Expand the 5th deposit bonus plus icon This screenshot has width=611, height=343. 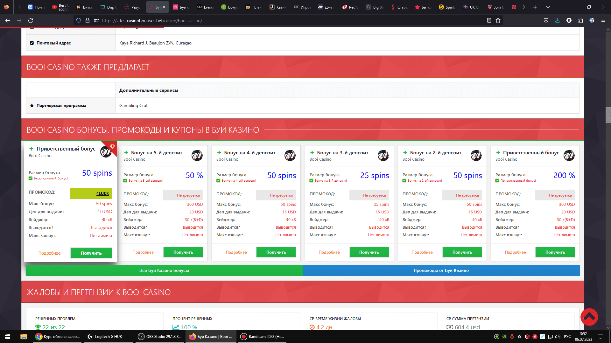[x=126, y=153]
